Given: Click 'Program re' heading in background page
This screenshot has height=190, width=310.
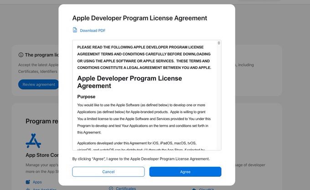Looking at the screenshot, I should pyautogui.click(x=42, y=121).
